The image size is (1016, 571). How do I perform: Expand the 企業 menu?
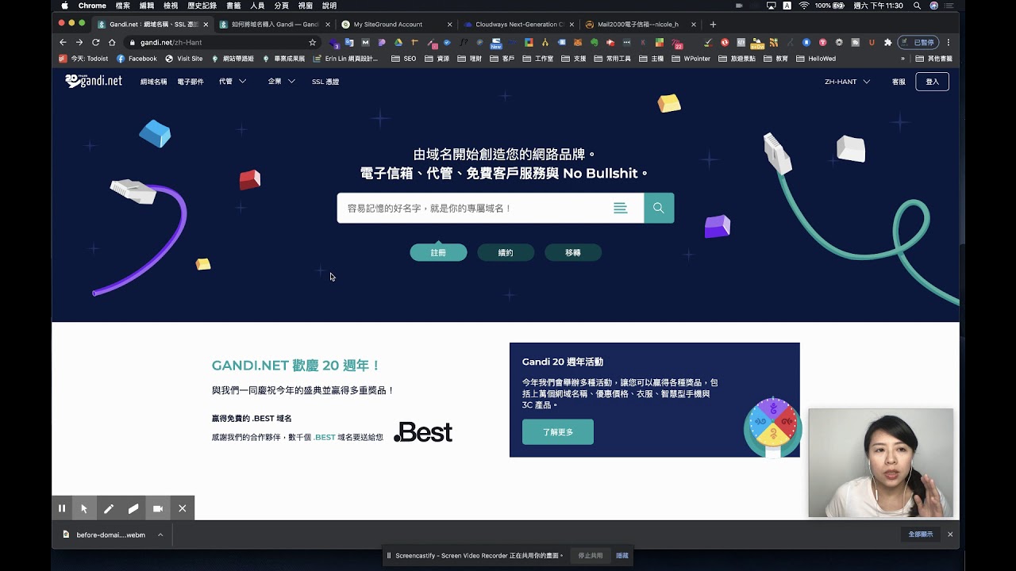[282, 82]
